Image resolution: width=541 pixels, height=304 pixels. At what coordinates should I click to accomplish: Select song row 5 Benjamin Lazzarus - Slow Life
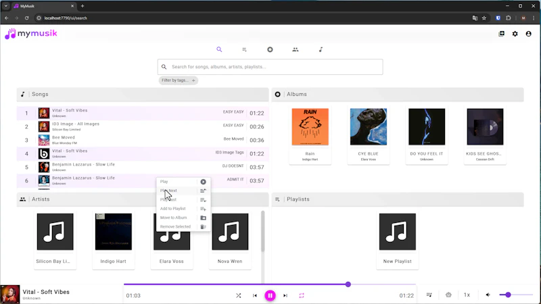click(x=143, y=167)
